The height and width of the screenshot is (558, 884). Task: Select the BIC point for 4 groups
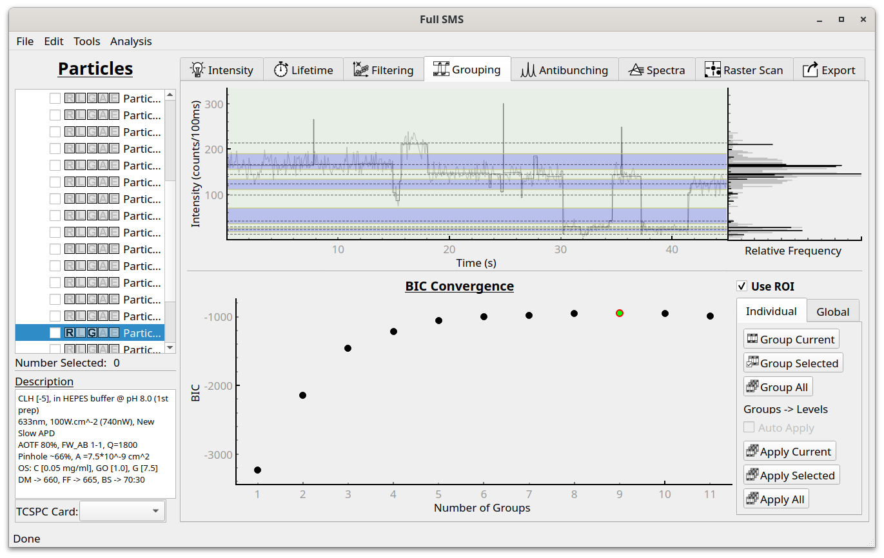[x=393, y=331]
